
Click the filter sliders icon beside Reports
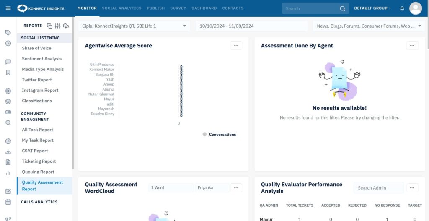[x=58, y=26]
